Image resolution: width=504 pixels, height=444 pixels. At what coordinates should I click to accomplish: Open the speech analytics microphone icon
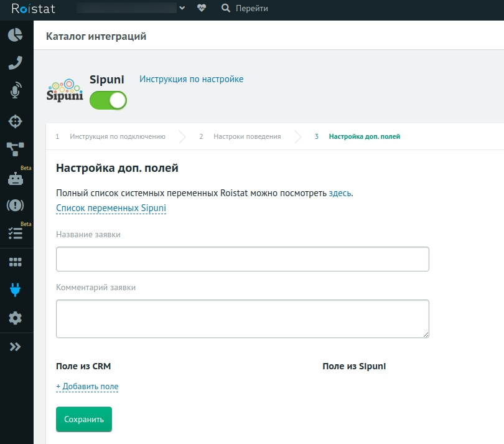click(x=15, y=90)
